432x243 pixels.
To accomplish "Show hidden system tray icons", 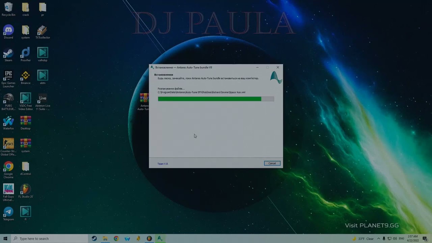I will (379, 239).
